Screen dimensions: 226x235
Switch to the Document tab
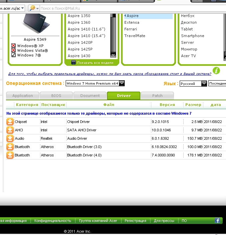90,96
